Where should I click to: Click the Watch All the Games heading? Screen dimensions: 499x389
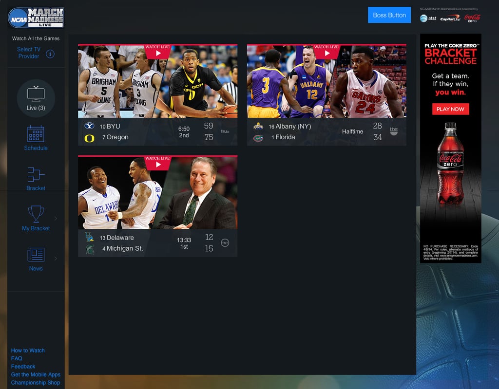pyautogui.click(x=36, y=38)
